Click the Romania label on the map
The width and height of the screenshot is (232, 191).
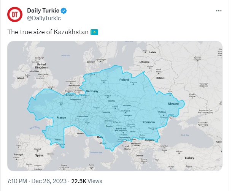[149, 122]
